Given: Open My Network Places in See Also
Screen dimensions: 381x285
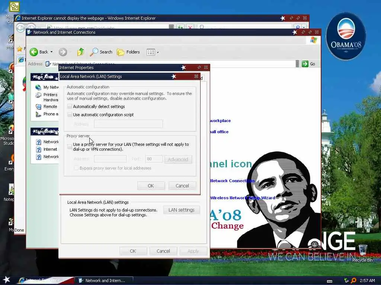Looking at the screenshot, I should click(51, 87).
